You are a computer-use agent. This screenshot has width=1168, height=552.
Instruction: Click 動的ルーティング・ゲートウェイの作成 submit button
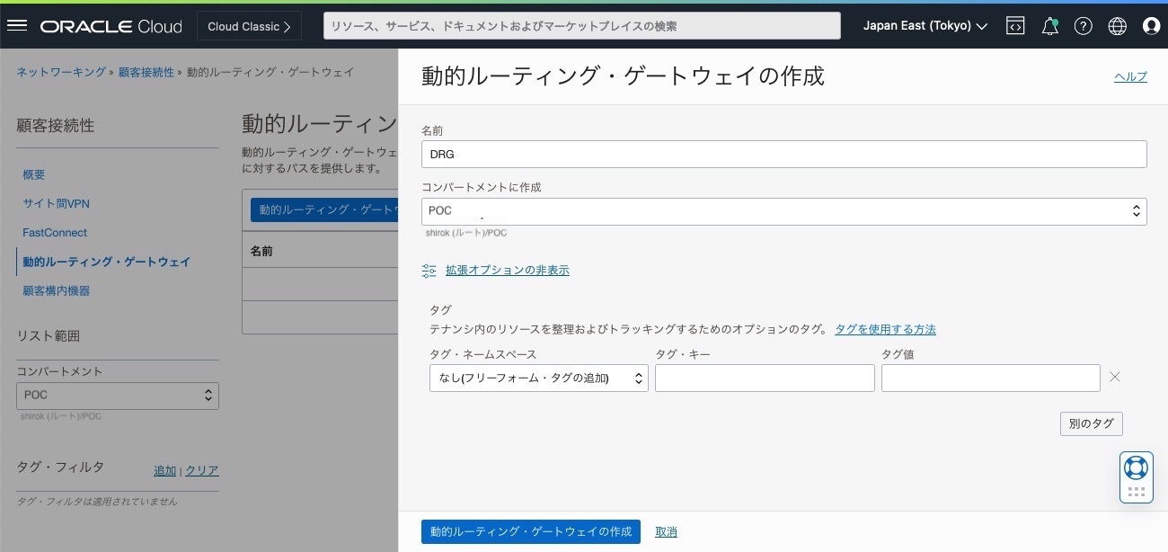click(531, 531)
